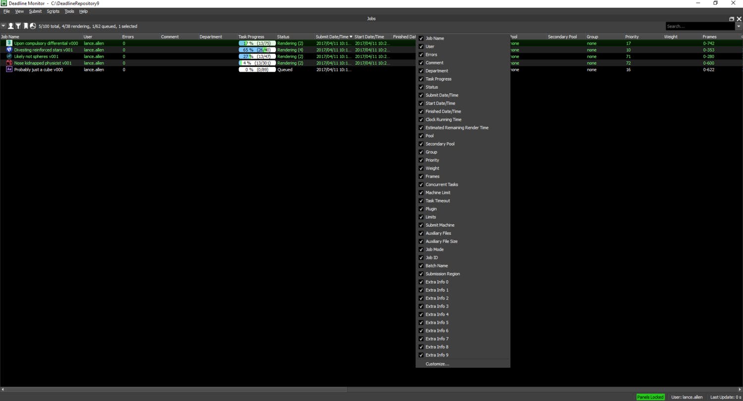Viewport: 743px width, 401px height.
Task: Uncheck the Extra Info 9 checkbox
Action: 421,355
